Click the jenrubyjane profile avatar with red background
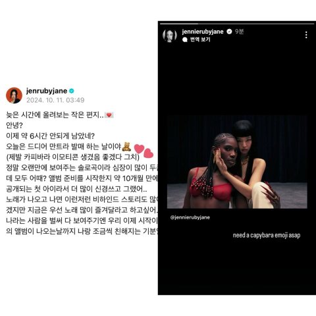316x316 pixels. [14, 95]
